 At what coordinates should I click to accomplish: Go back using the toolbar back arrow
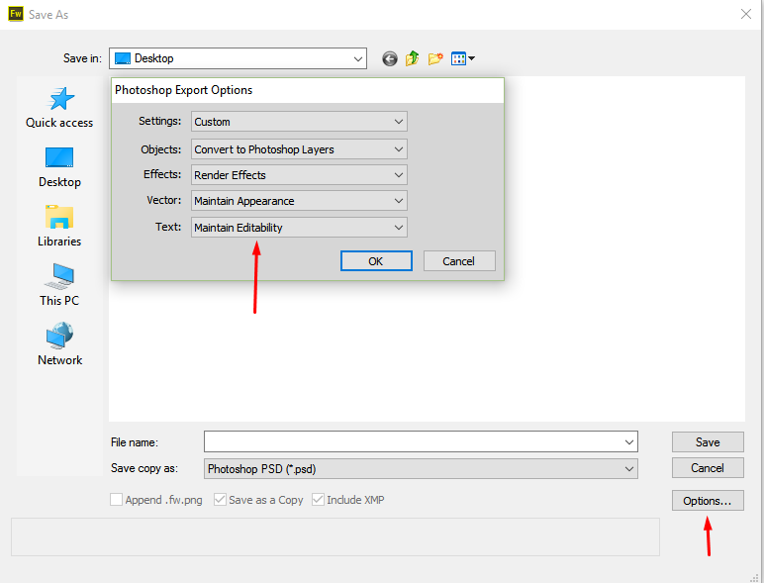point(389,59)
